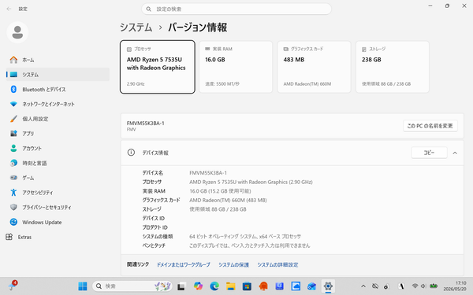The image size is (473, 295).
Task: Click the orange app icon in taskbar
Action: 263,286
